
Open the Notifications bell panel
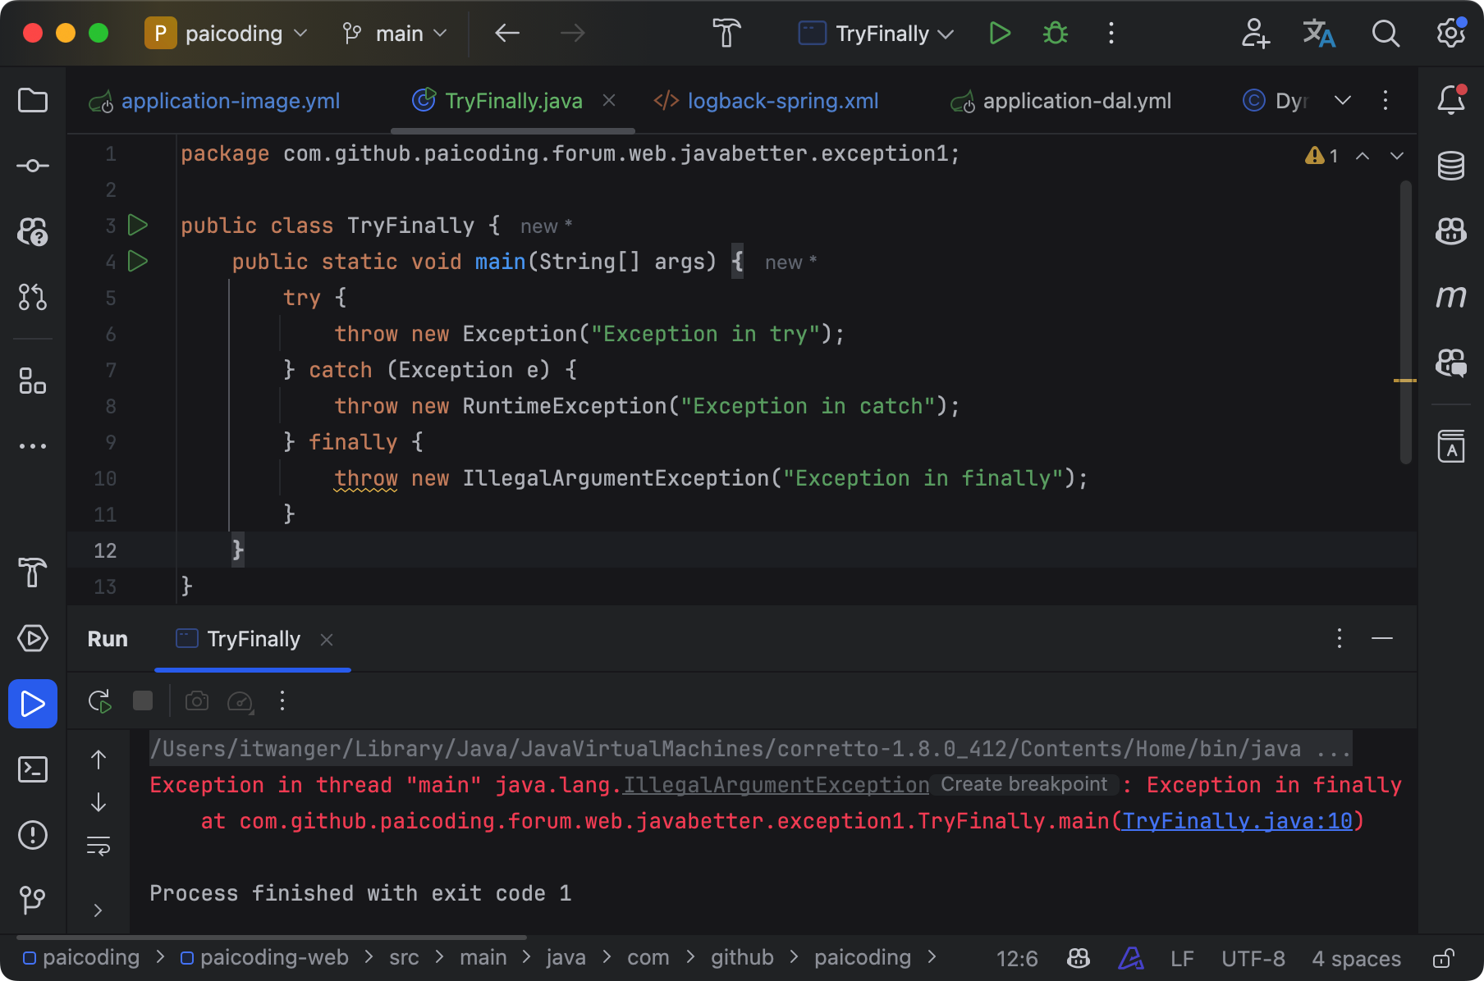click(x=1450, y=100)
